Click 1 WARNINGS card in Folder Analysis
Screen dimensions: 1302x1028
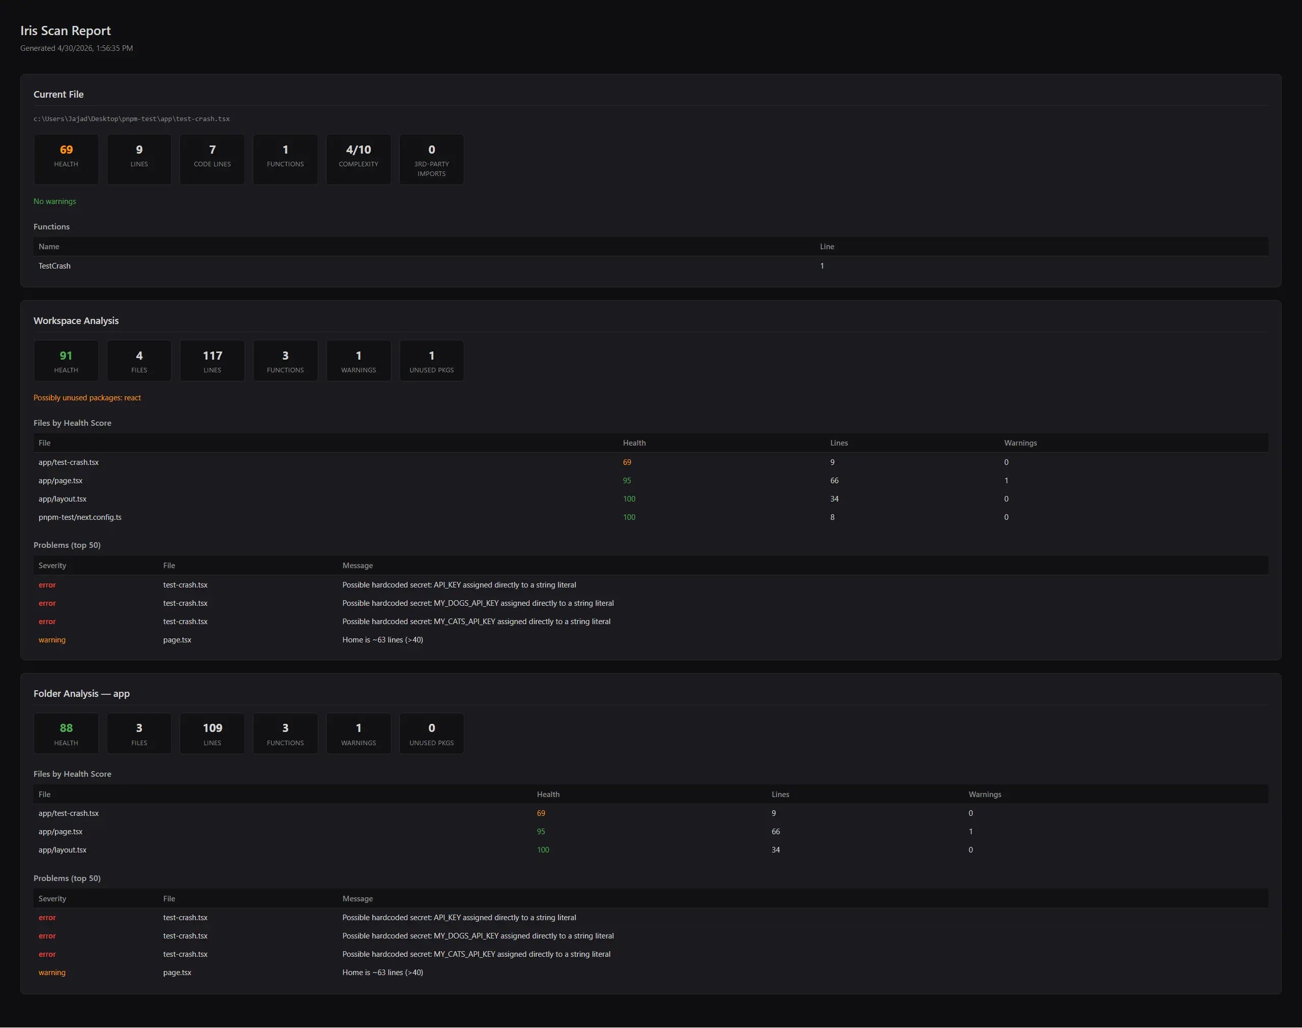pyautogui.click(x=359, y=733)
